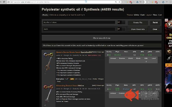Viewport: 172px width, 107px height.
Task: Toggle the Off switch beside the sword field
Action: pyautogui.click(x=121, y=29)
